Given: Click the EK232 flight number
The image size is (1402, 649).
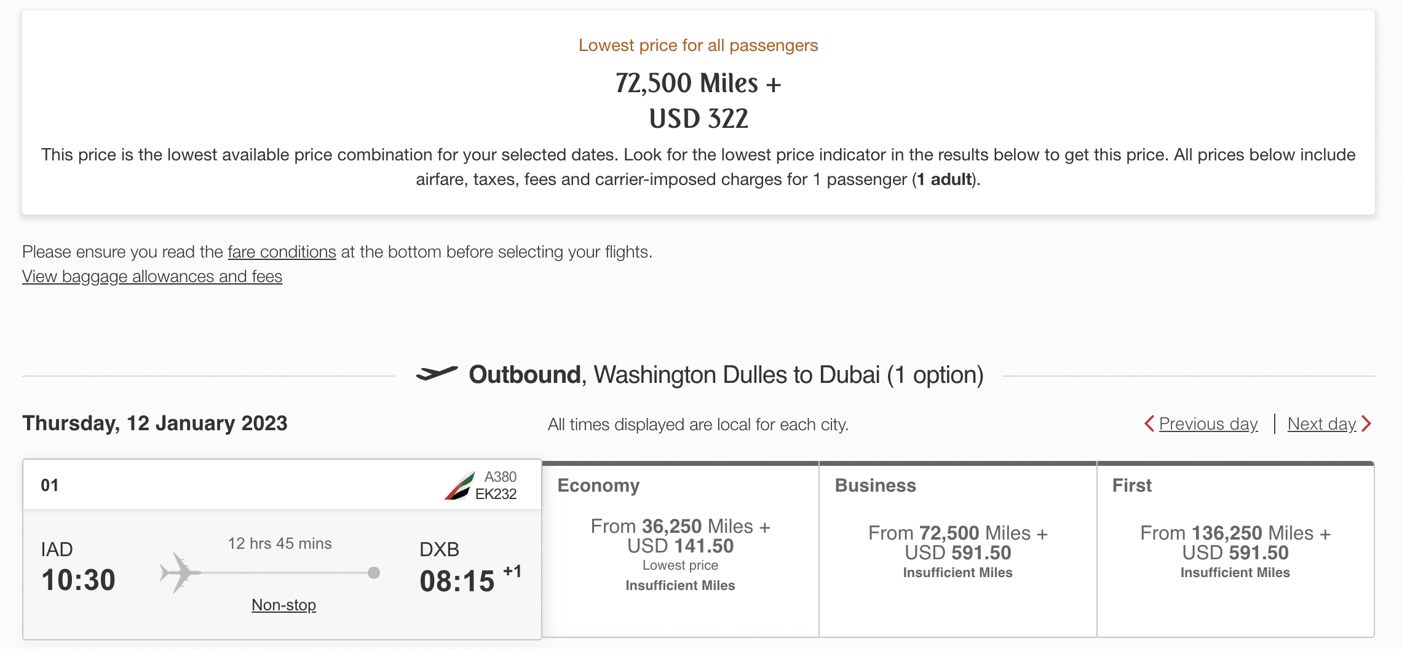Looking at the screenshot, I should [x=498, y=494].
